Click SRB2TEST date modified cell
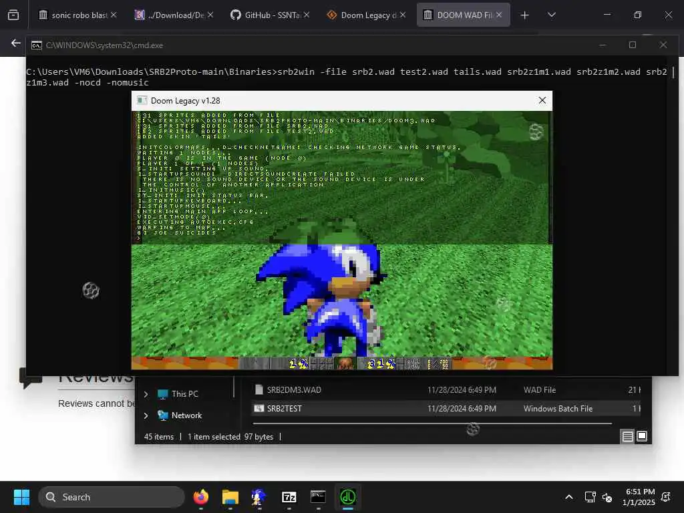The height and width of the screenshot is (513, 684). pyautogui.click(x=462, y=409)
